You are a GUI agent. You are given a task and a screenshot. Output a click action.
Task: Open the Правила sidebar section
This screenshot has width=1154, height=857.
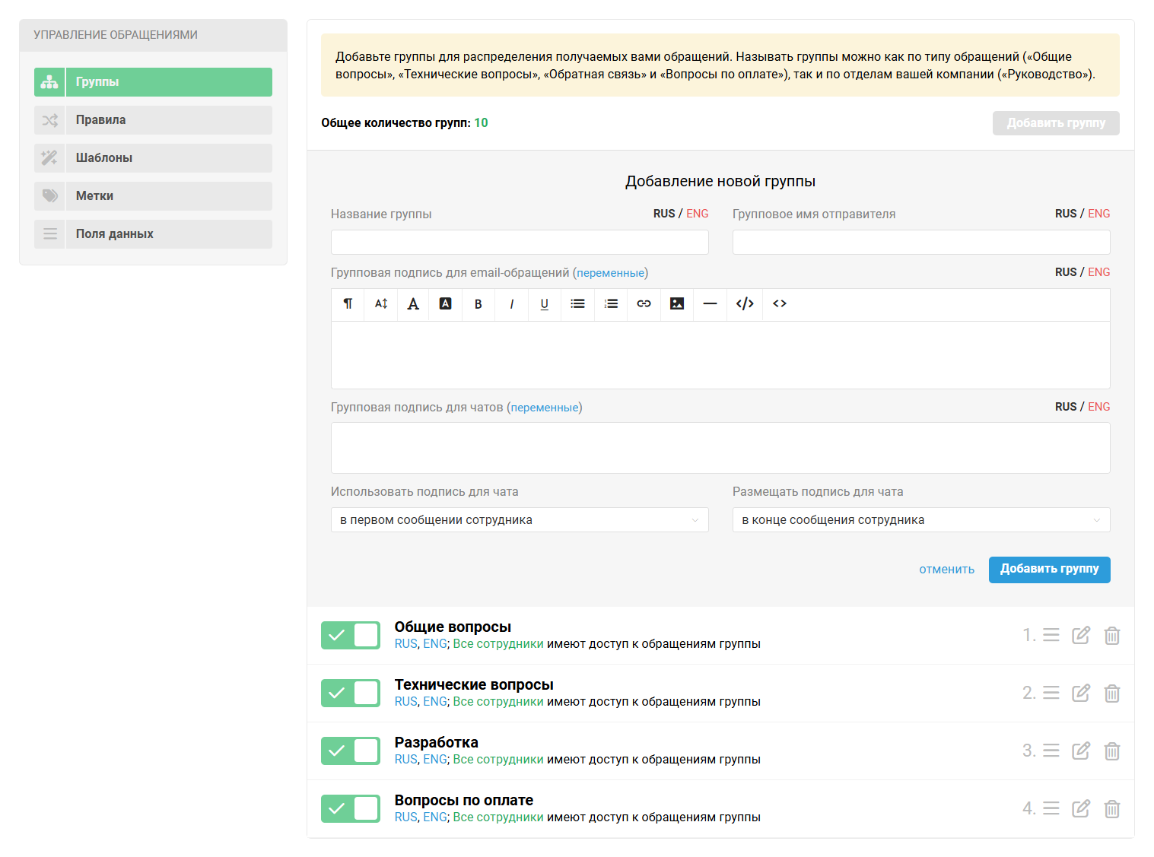[x=153, y=120]
